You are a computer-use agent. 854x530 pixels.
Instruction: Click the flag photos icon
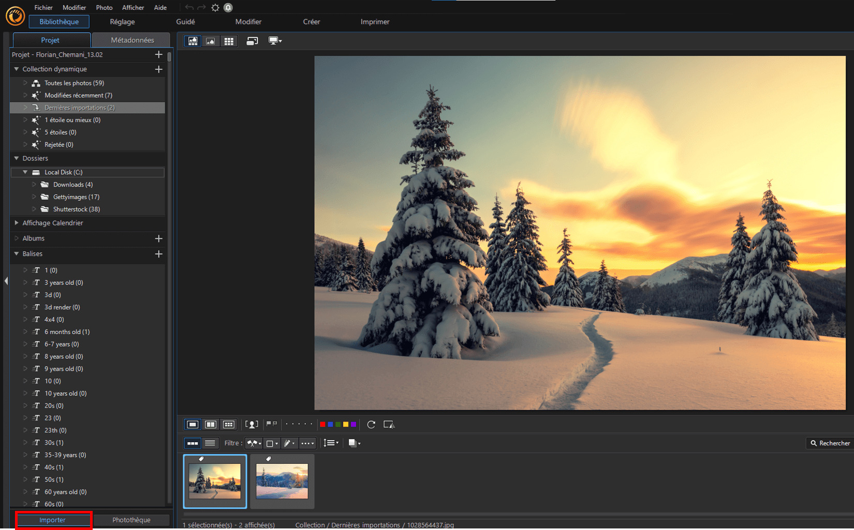[271, 424]
